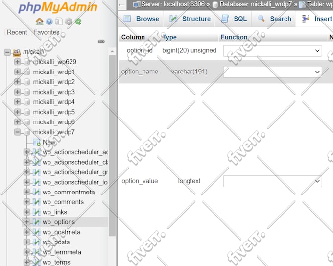
Task: Open Function dropdown for option_value
Action: pos(272,181)
